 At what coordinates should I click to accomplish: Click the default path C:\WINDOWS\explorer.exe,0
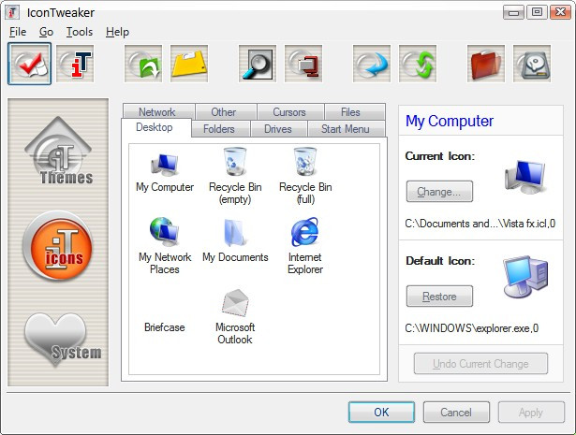[472, 328]
